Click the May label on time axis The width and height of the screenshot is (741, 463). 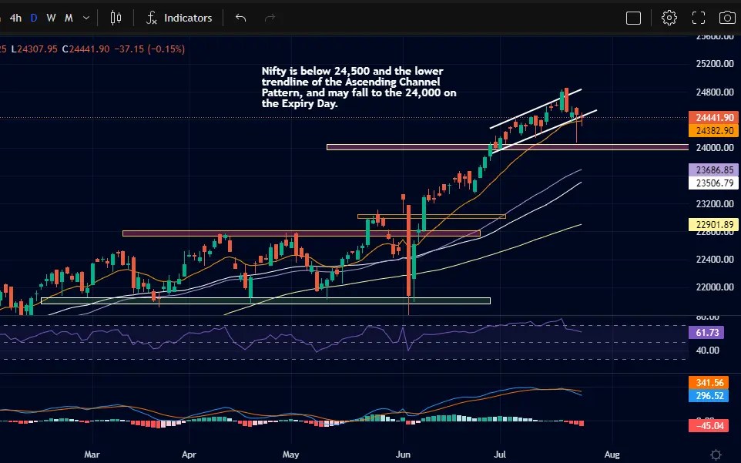click(290, 455)
